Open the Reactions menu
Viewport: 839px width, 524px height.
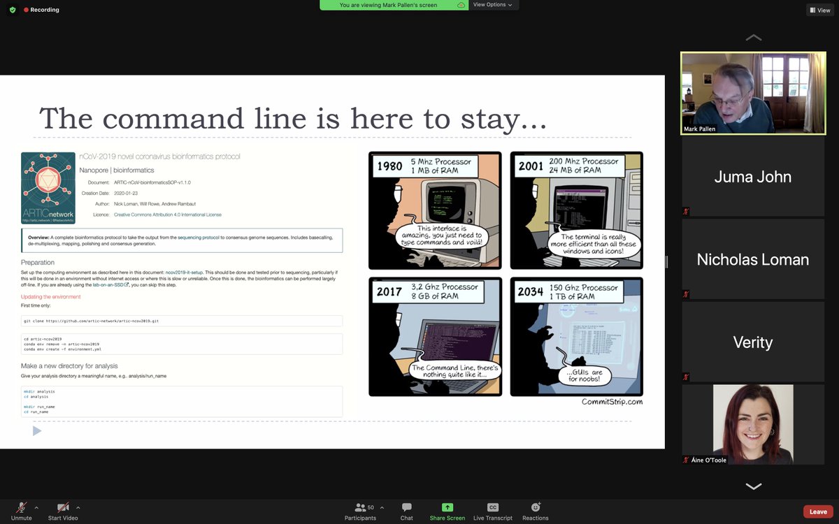[536, 511]
